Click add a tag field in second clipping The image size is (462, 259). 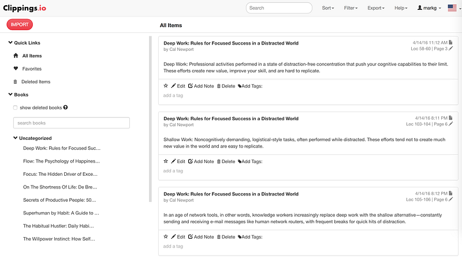tap(173, 171)
